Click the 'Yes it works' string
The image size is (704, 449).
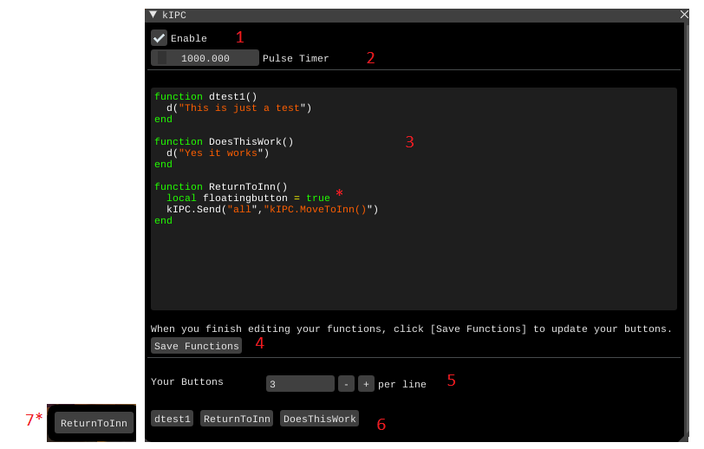pyautogui.click(x=221, y=153)
